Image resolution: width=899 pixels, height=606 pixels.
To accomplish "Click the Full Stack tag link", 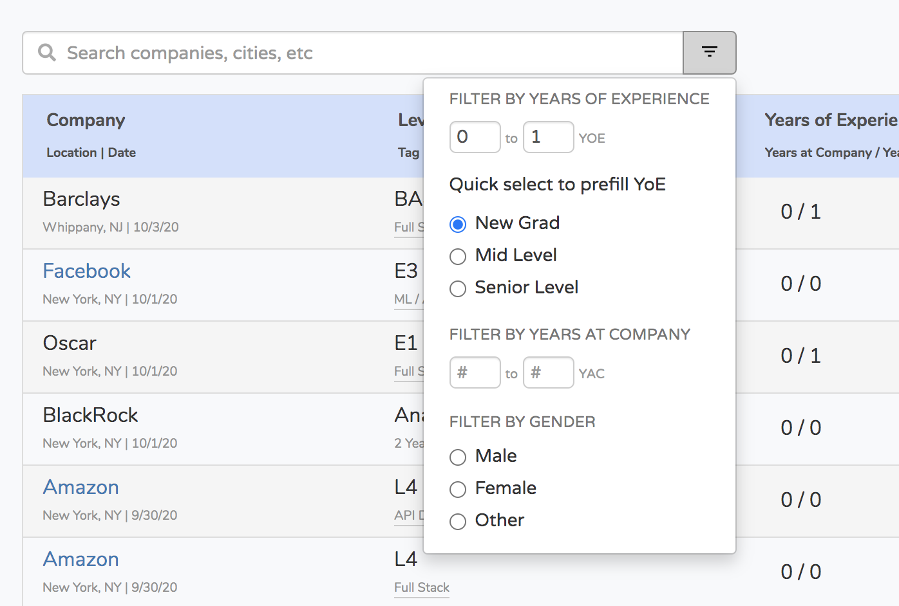I will tap(422, 587).
